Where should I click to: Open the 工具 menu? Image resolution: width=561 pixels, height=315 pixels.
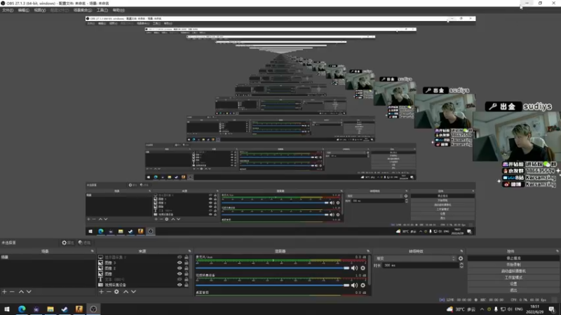click(x=102, y=10)
